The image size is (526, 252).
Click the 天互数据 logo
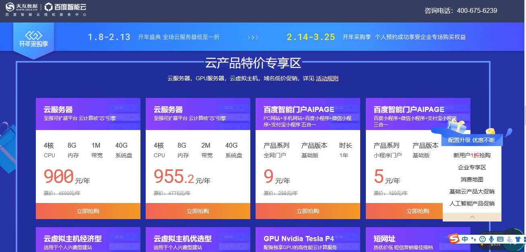21,6
